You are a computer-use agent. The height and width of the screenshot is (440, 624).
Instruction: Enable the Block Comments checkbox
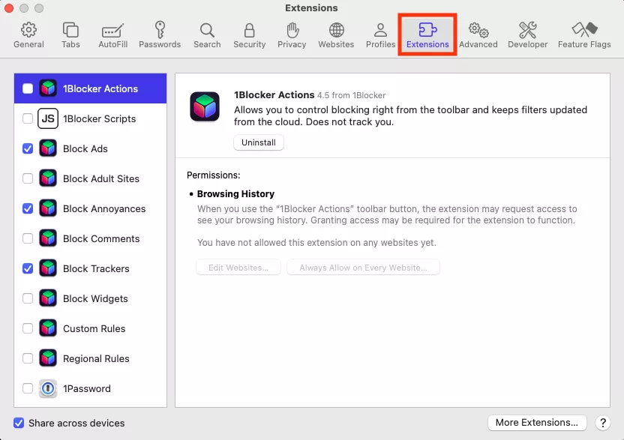[x=28, y=238]
